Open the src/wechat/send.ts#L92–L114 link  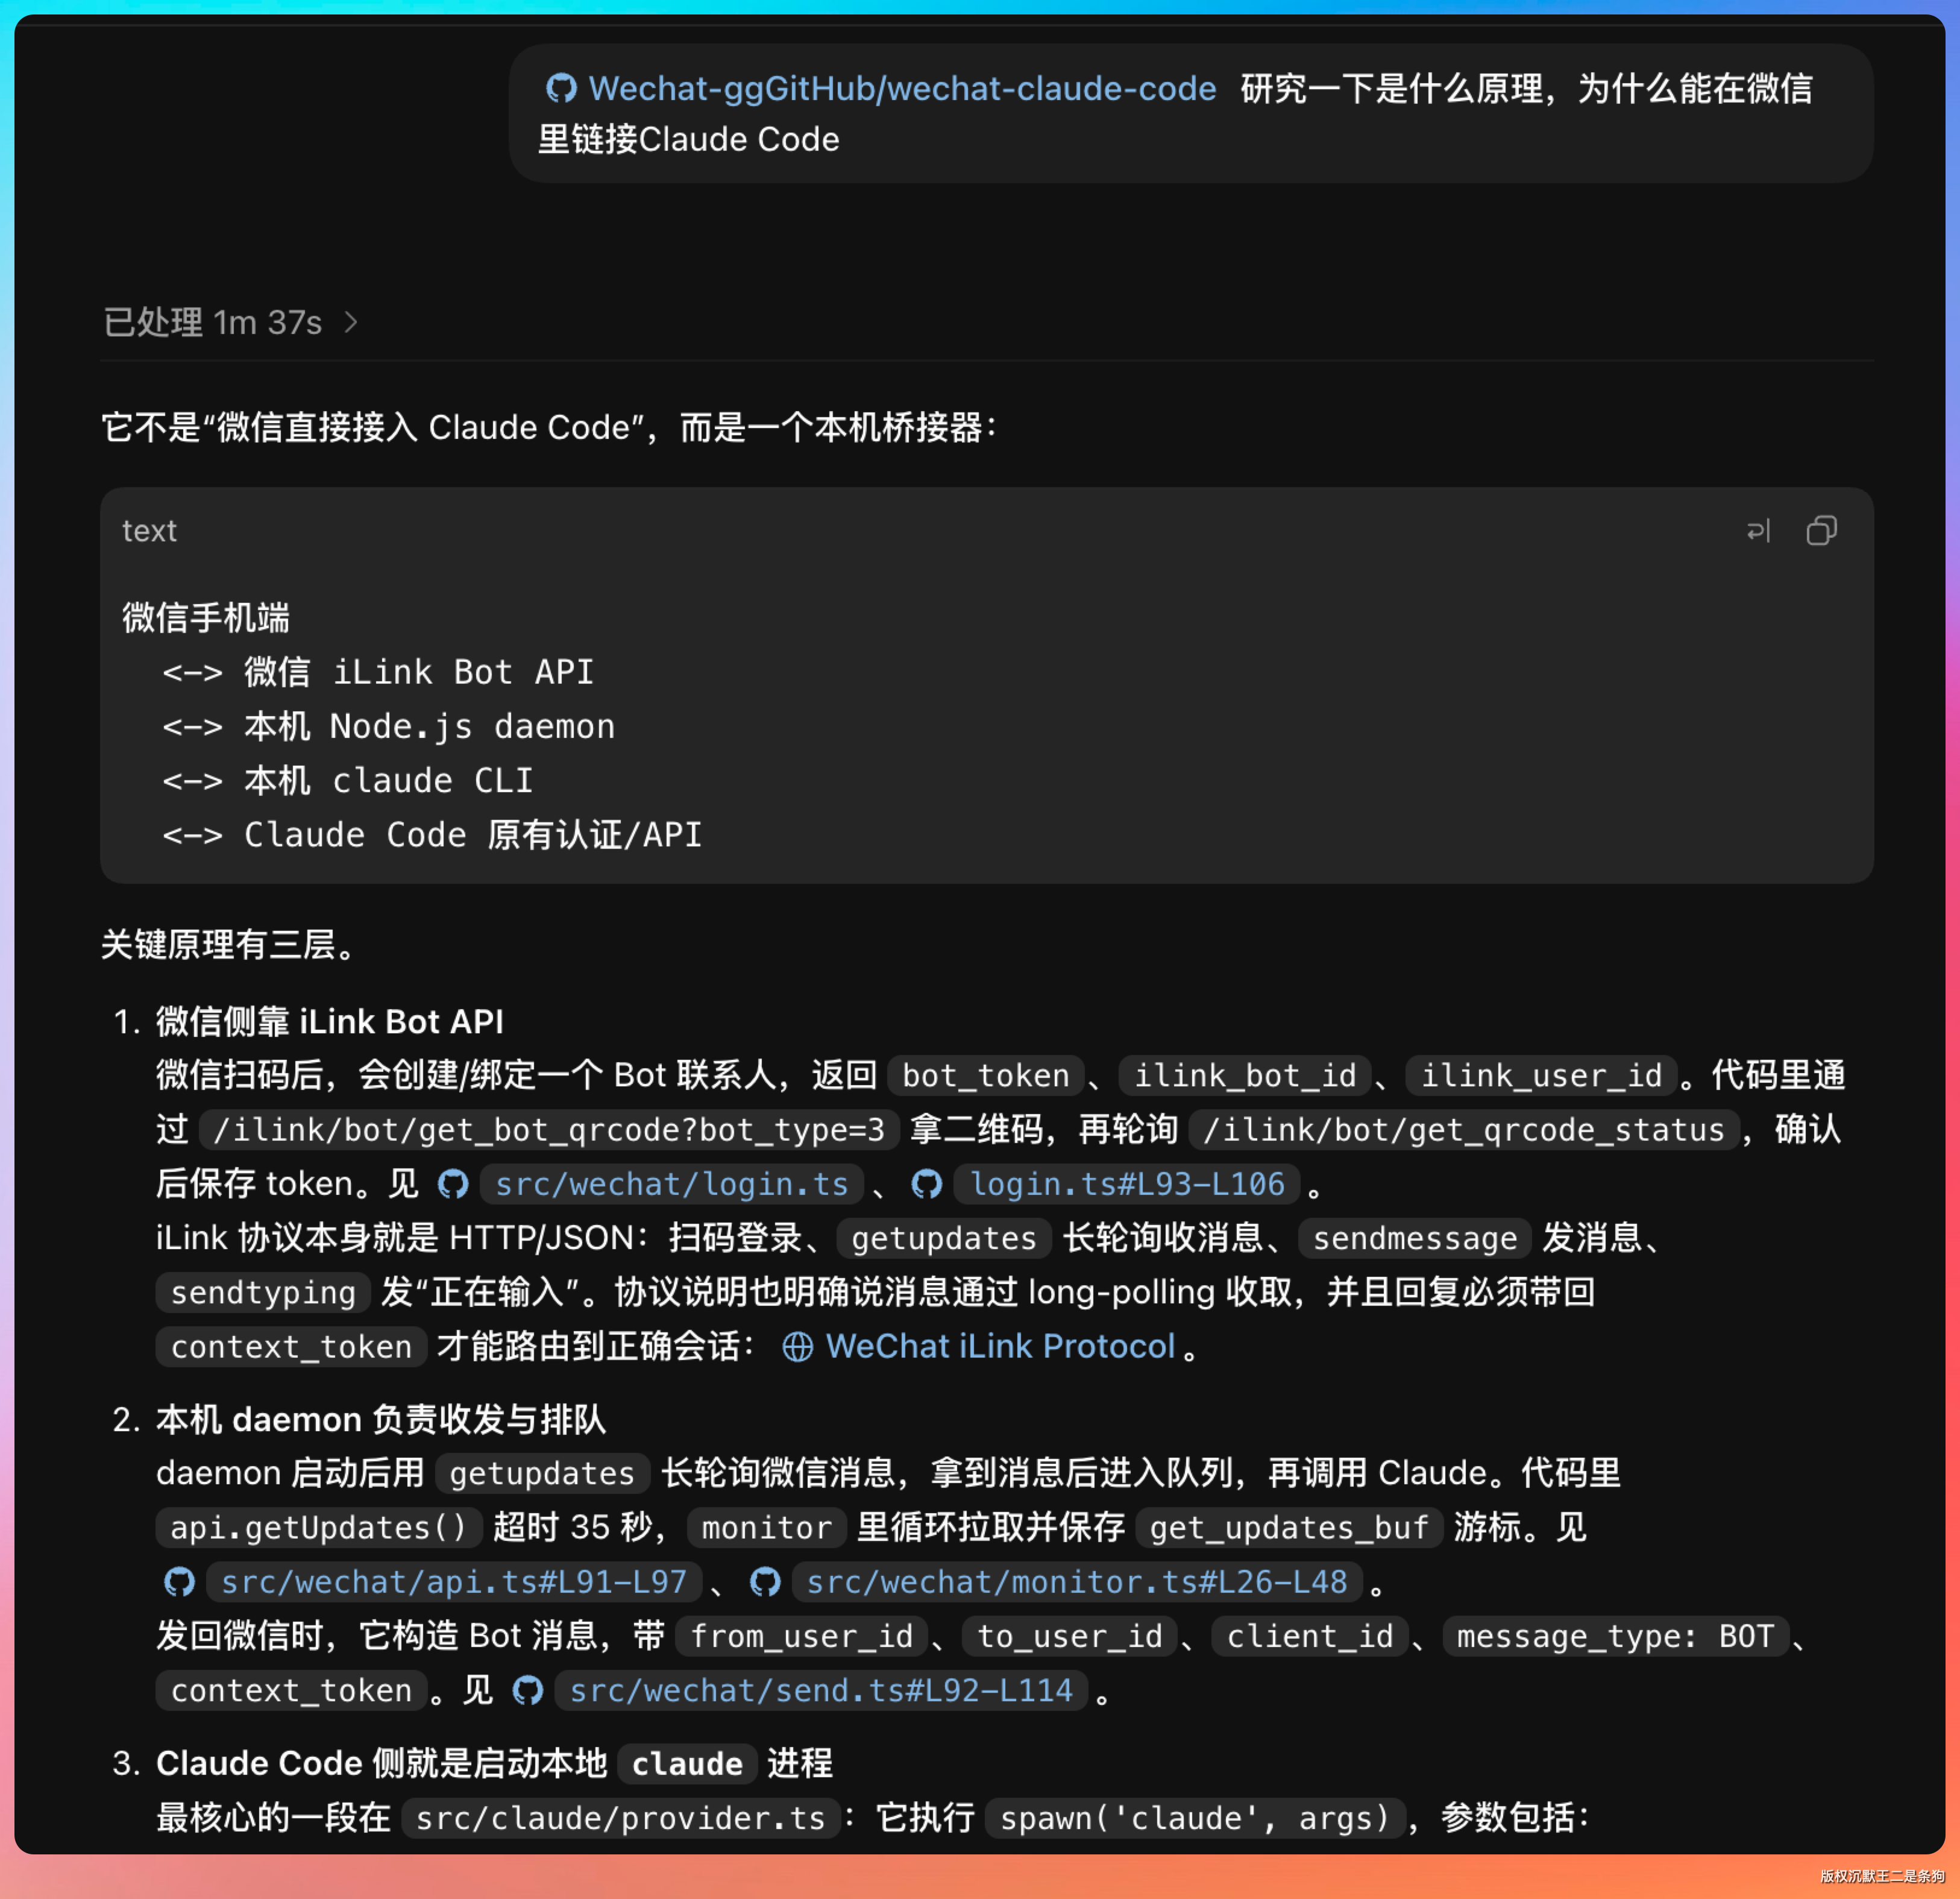tap(800, 1691)
